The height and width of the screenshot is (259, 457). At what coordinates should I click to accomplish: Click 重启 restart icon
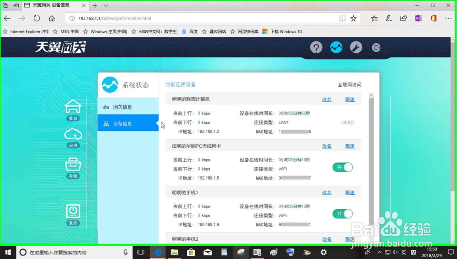point(73,215)
